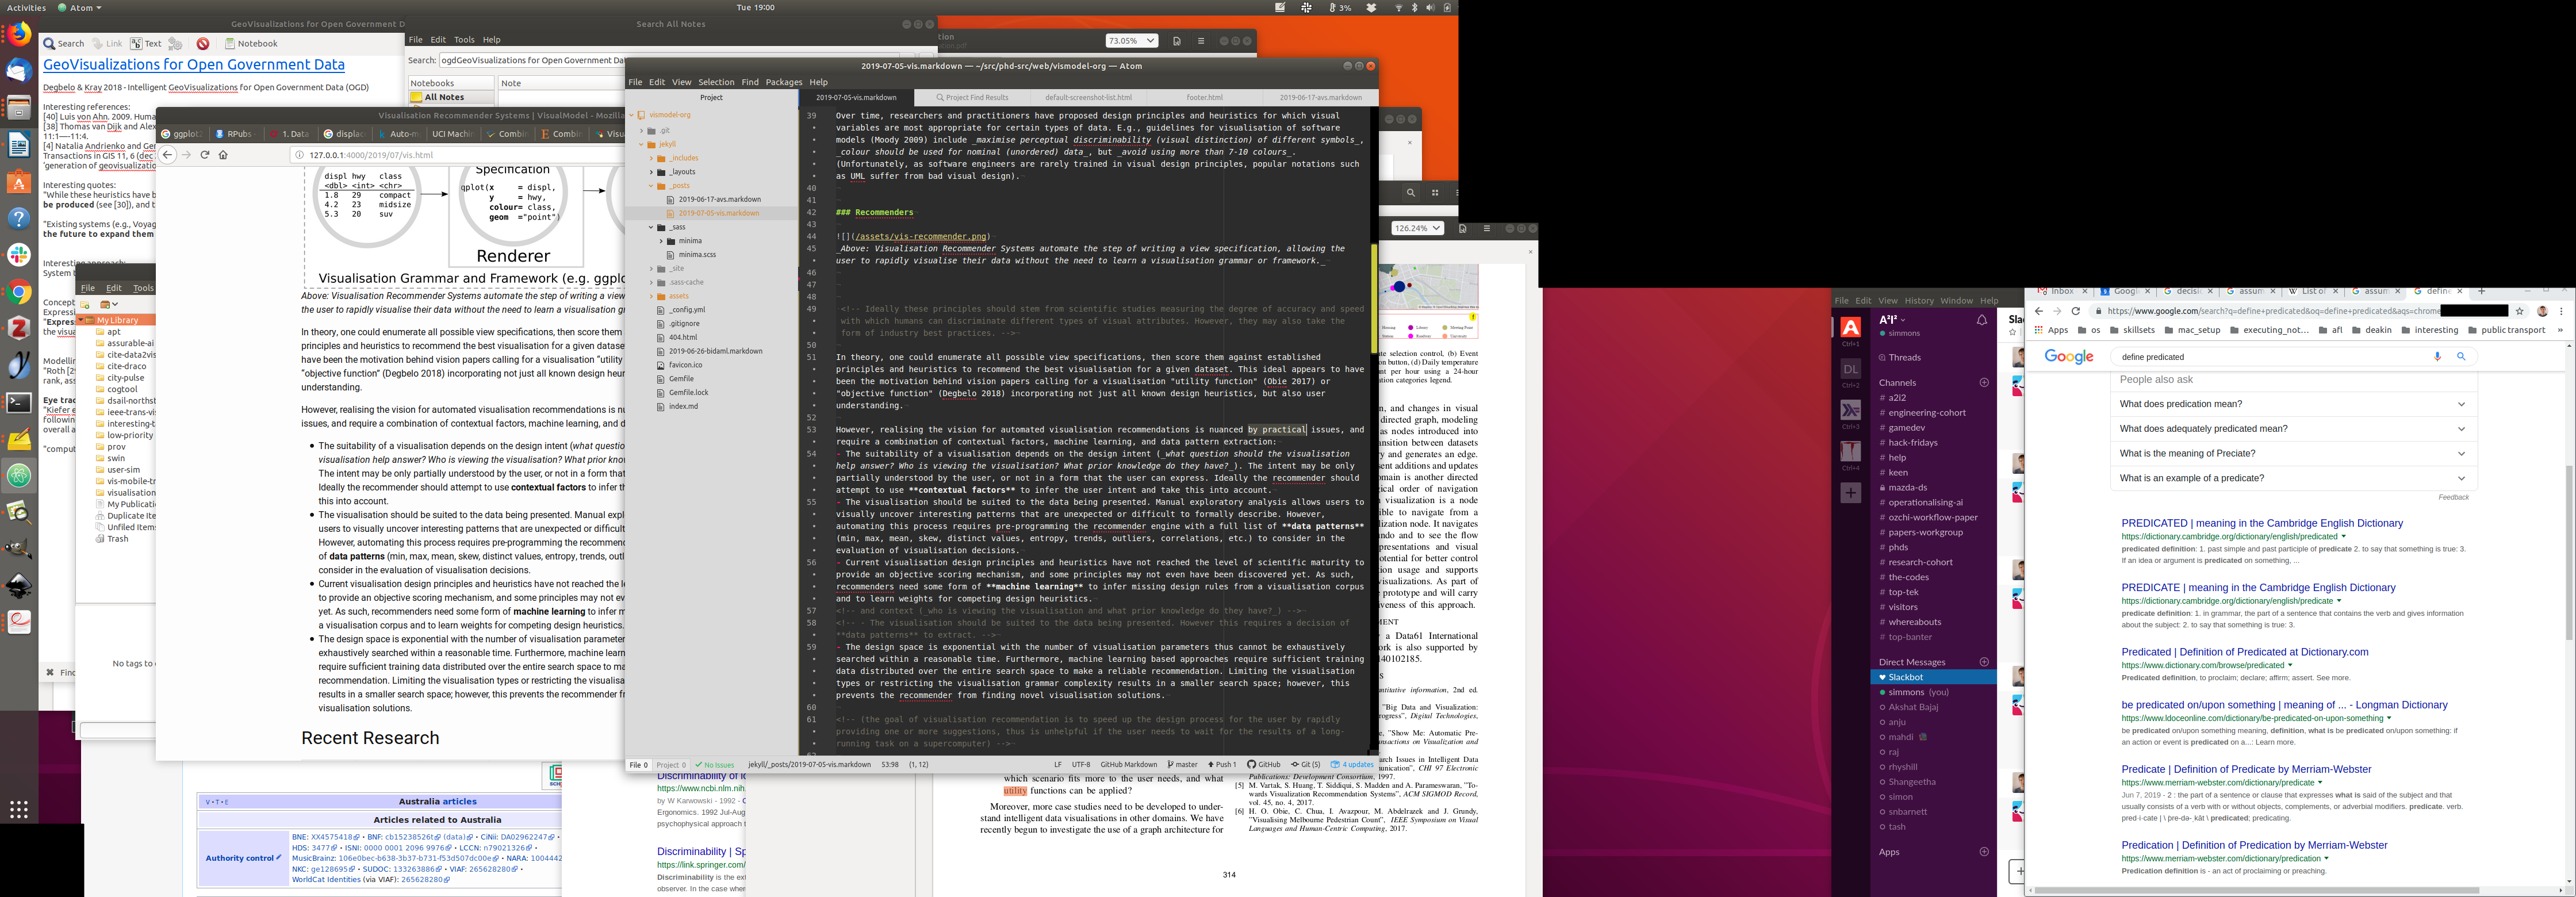Click the Chrome reload page icon
The image size is (2576, 897).
(x=2076, y=311)
